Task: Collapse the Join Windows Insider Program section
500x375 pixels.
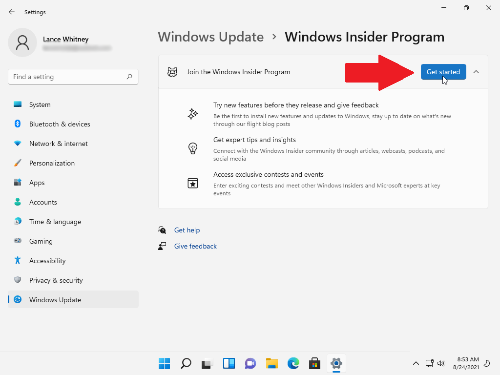Action: [x=476, y=72]
